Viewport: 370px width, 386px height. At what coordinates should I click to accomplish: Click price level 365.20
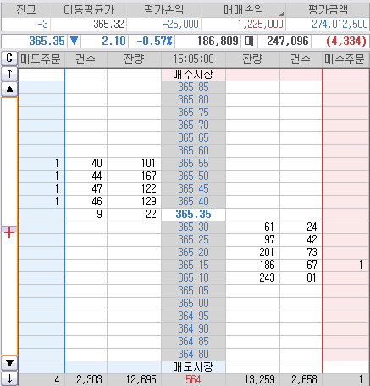193,253
